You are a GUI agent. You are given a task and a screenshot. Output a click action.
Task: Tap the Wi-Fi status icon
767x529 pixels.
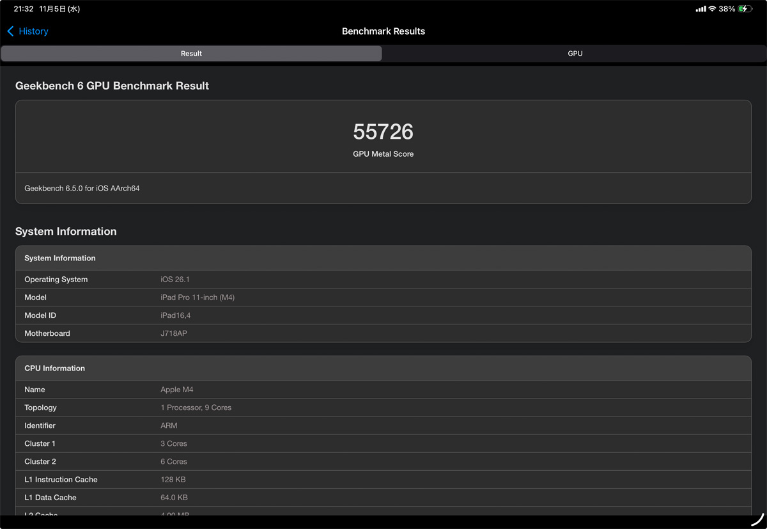pyautogui.click(x=712, y=9)
